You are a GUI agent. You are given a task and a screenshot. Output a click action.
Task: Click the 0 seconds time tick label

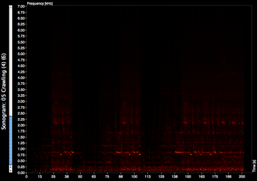(x=26, y=177)
